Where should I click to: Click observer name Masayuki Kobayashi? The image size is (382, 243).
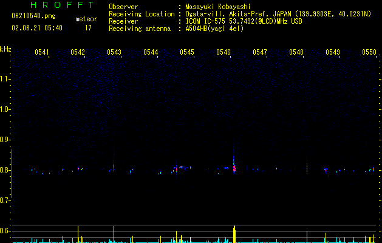218,7
